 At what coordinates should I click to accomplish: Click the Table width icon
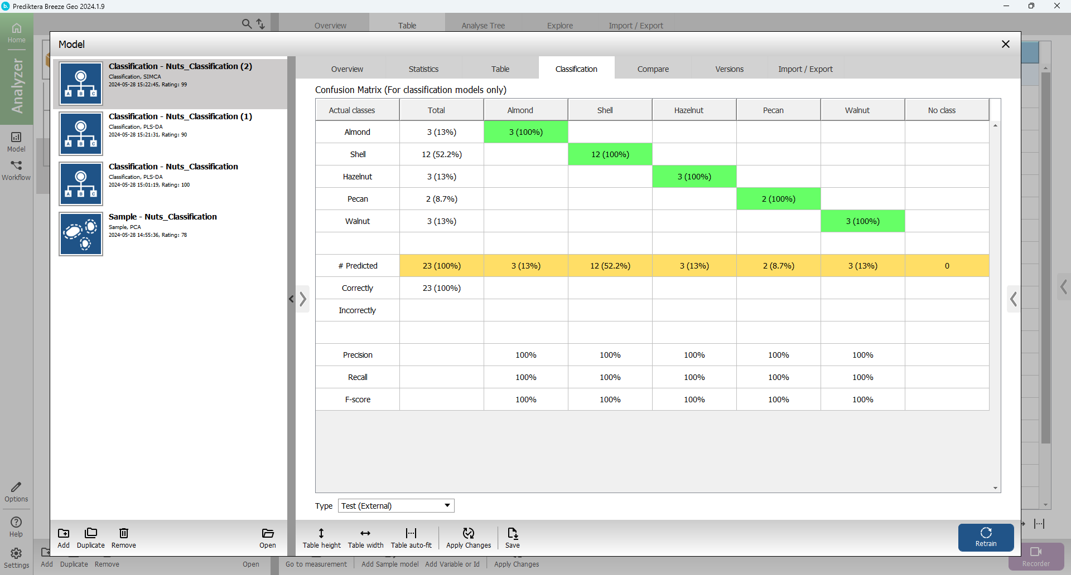tap(365, 537)
